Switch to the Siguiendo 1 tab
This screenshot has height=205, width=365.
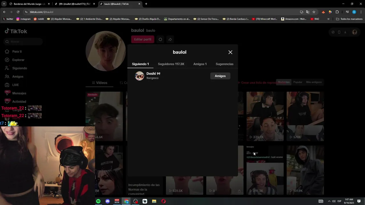click(x=140, y=64)
